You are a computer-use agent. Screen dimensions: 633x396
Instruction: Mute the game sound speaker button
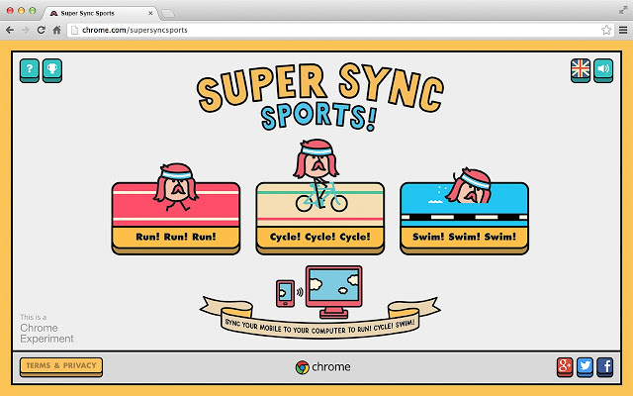[x=603, y=70]
